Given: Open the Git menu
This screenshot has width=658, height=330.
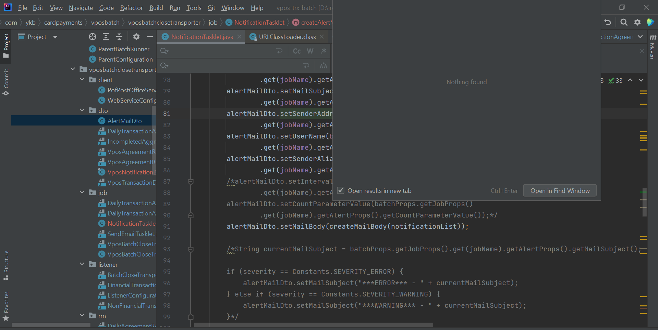Looking at the screenshot, I should pos(211,8).
